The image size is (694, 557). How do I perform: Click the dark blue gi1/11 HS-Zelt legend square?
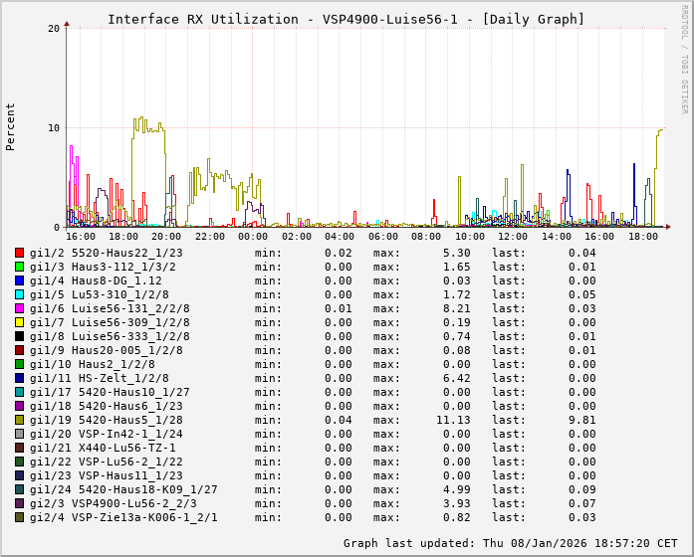19,378
